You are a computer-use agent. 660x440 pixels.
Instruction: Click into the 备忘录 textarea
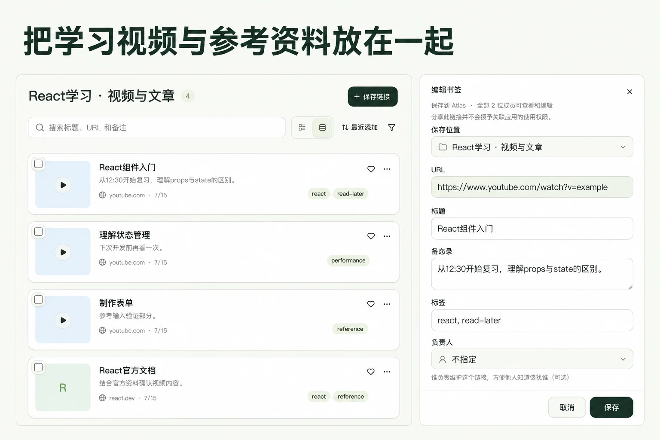click(532, 274)
